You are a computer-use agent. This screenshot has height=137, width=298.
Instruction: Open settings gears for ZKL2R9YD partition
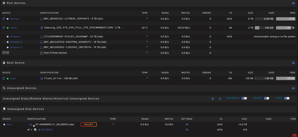(187, 130)
